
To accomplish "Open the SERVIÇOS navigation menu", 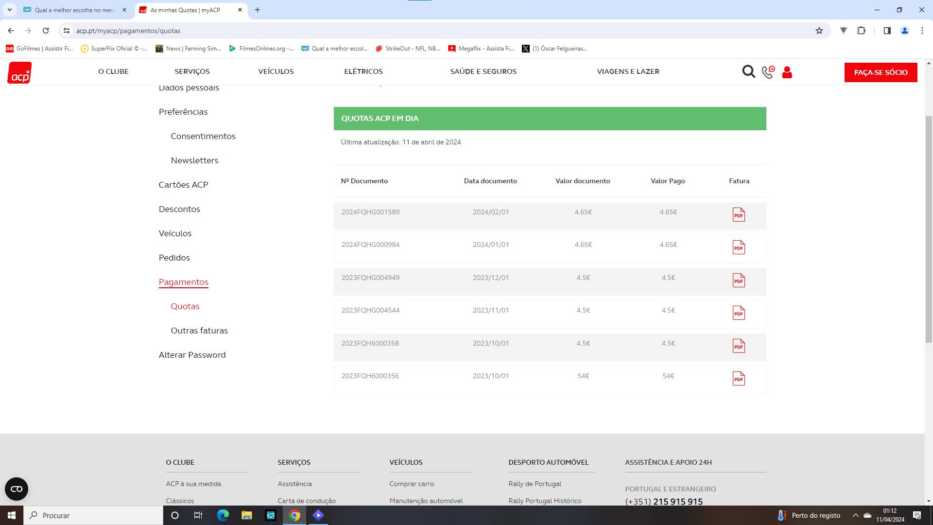I will (192, 71).
